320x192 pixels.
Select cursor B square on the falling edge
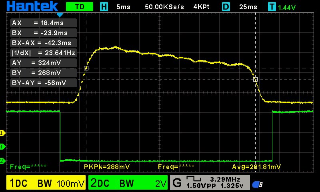[255, 79]
